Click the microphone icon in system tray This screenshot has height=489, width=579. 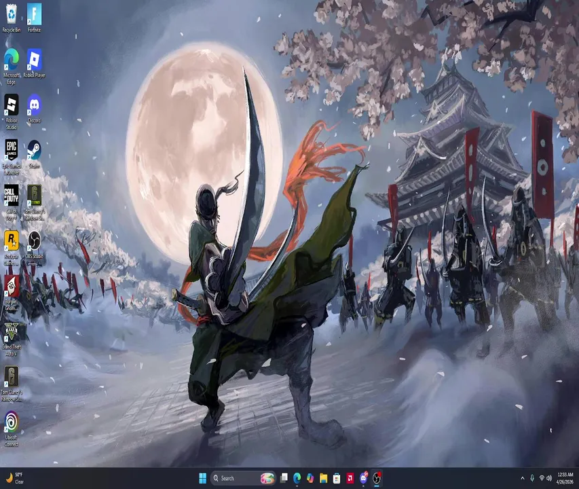pos(532,478)
